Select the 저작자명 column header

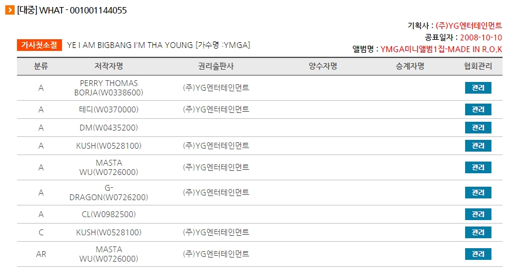pyautogui.click(x=109, y=66)
